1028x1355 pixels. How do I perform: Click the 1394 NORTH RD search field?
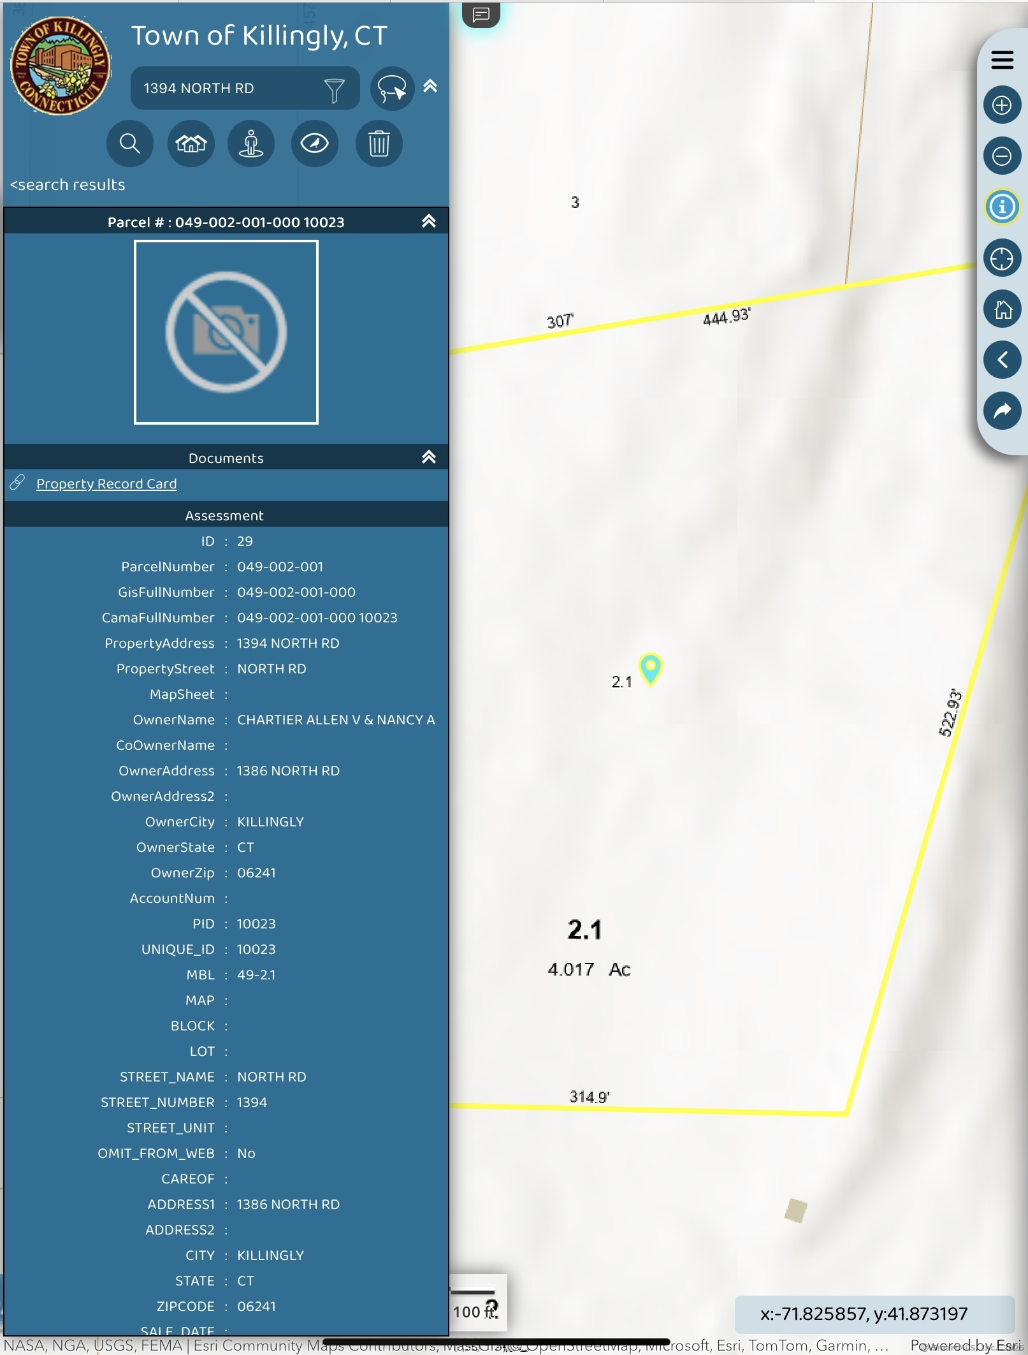click(x=223, y=89)
